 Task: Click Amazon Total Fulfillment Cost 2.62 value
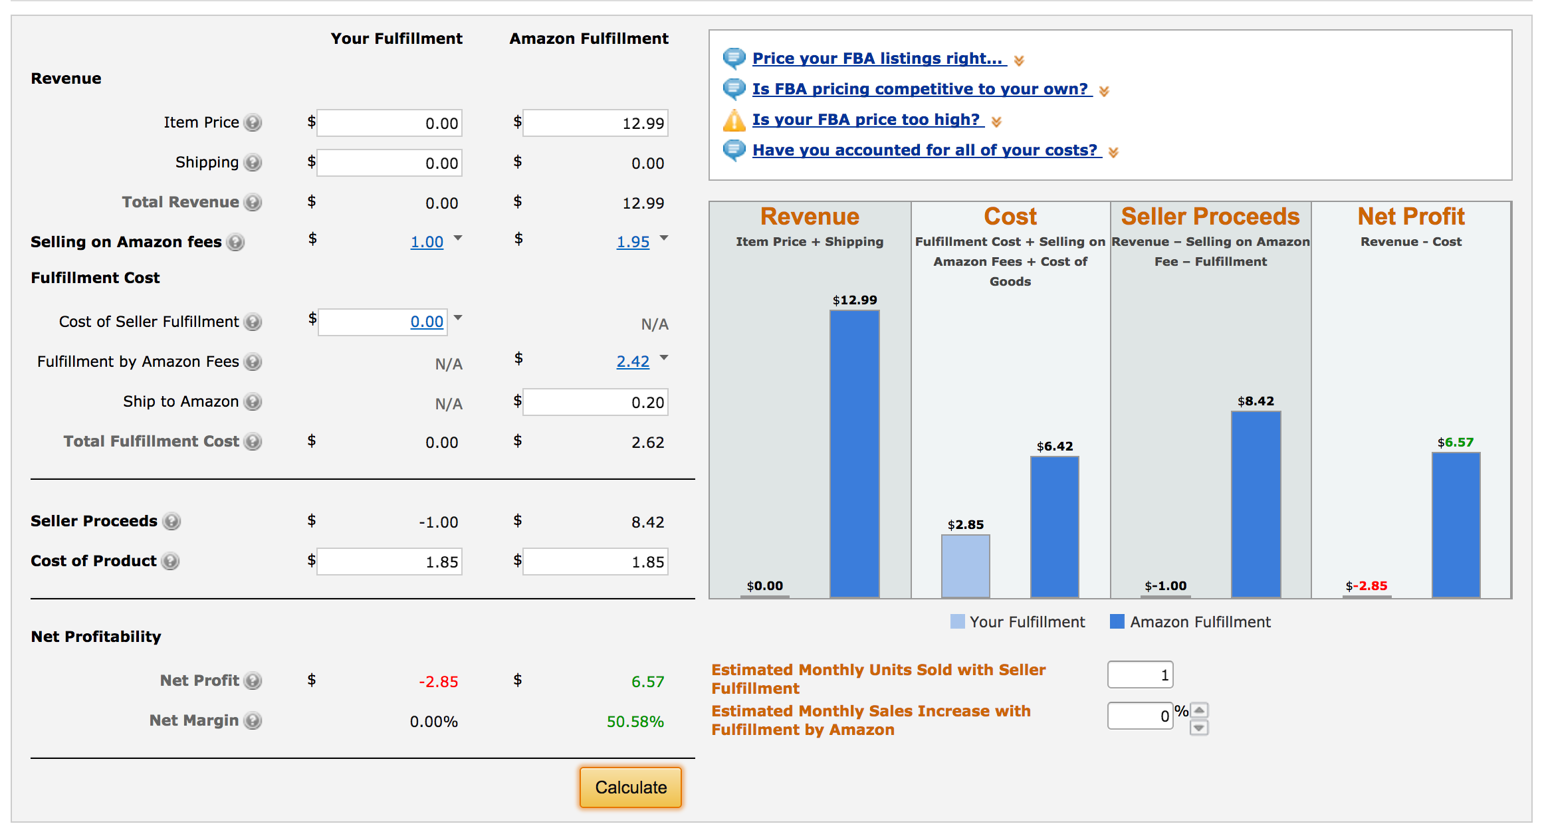(648, 443)
